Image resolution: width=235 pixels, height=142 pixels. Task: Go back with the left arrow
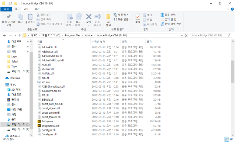click(x=4, y=35)
